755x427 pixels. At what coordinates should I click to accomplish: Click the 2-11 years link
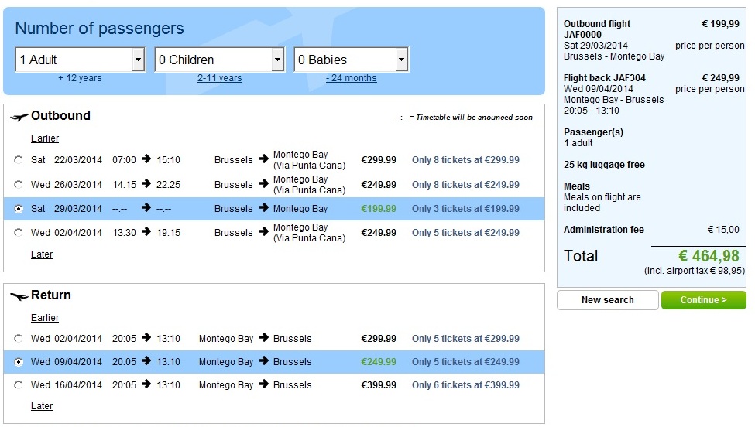point(220,78)
